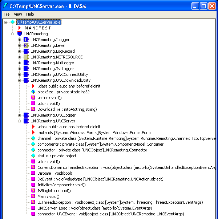Select 'Dispose : void(bool)' row

pyautogui.click(x=55, y=173)
